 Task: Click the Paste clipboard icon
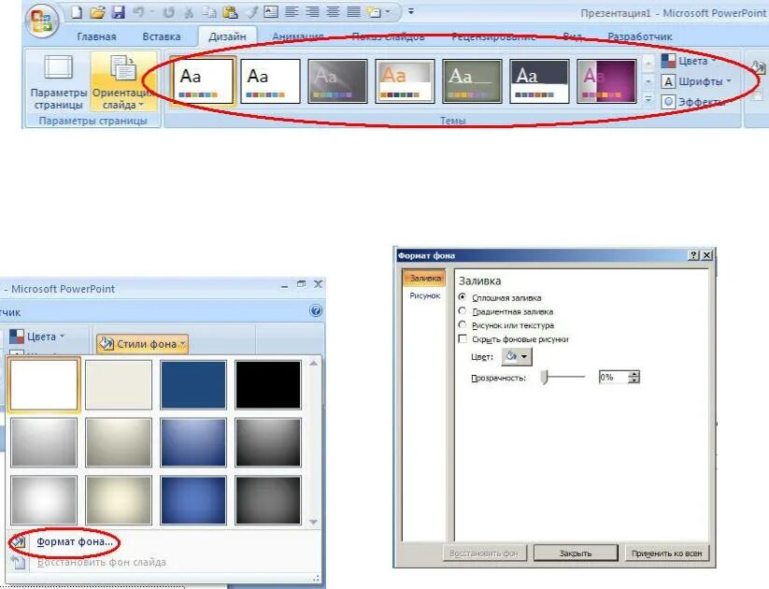pyautogui.click(x=230, y=12)
